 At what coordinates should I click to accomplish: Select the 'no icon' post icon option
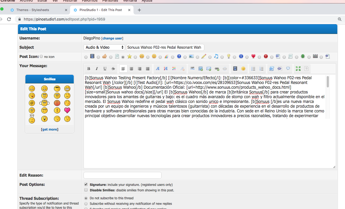41,56
